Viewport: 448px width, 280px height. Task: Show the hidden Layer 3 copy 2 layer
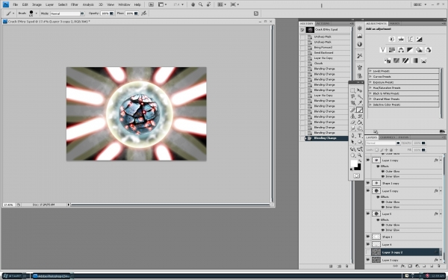pos(367,252)
